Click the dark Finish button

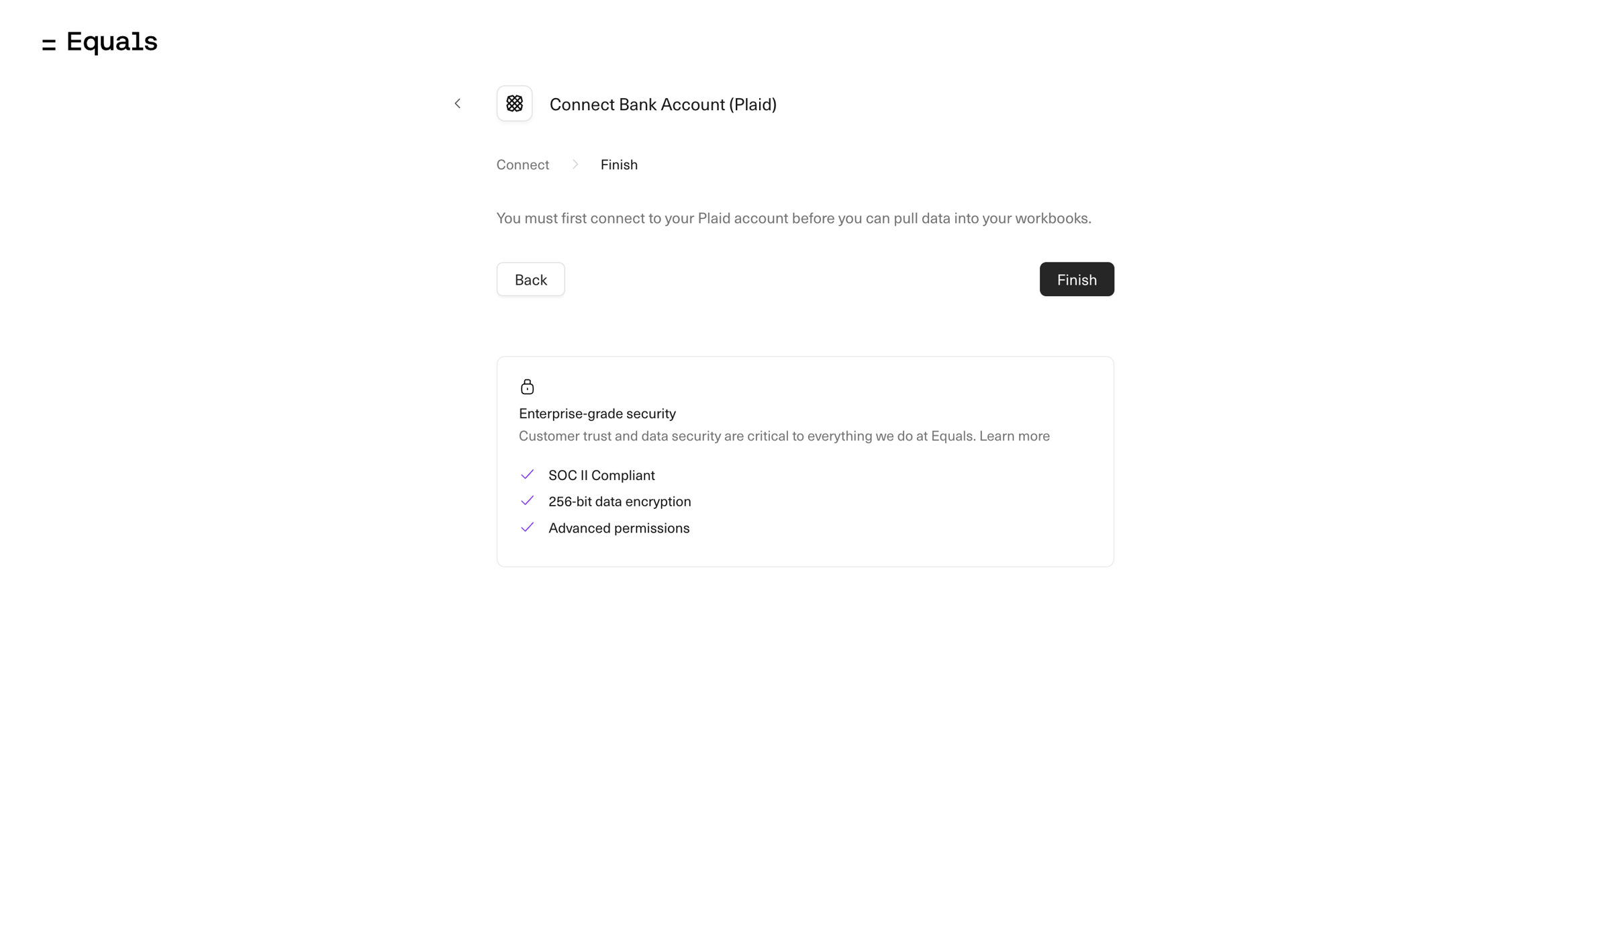click(1077, 279)
